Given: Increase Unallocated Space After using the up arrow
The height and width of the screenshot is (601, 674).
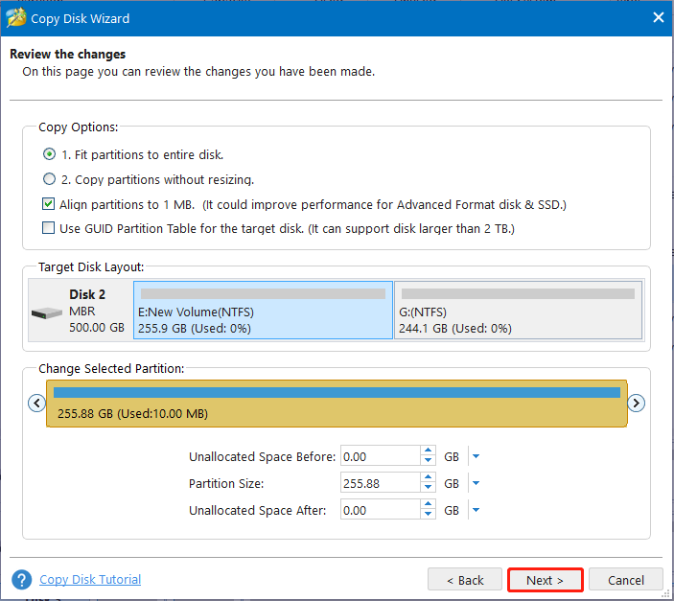Looking at the screenshot, I should [428, 504].
